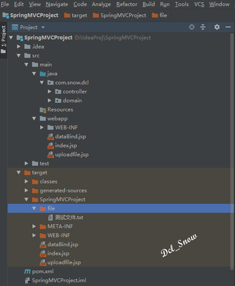The height and width of the screenshot is (286, 235).
Task: Collapse the java folder arrow
Action: (34, 73)
